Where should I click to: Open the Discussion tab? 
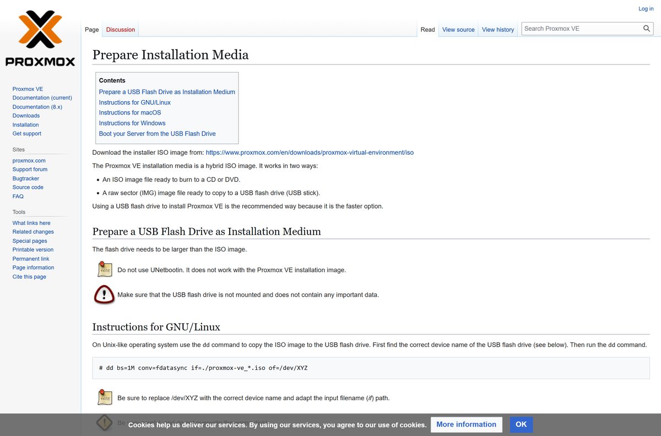click(x=121, y=30)
